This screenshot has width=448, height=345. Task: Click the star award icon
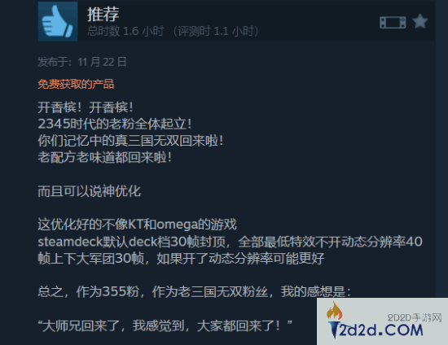(x=420, y=21)
